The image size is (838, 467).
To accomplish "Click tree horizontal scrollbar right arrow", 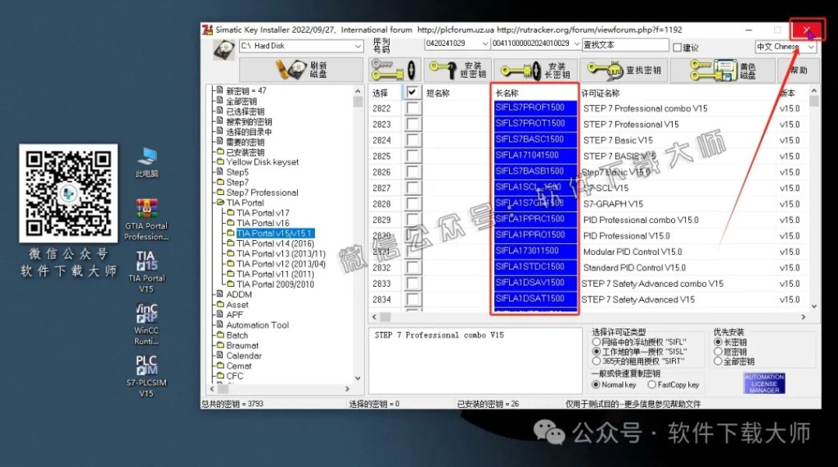I will (347, 389).
